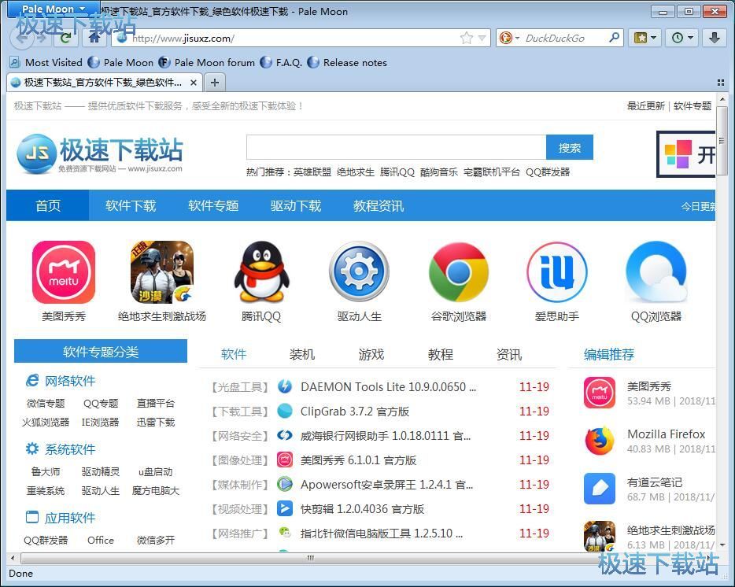Click the website search input field
Screen dimensions: 735x587
(x=396, y=148)
